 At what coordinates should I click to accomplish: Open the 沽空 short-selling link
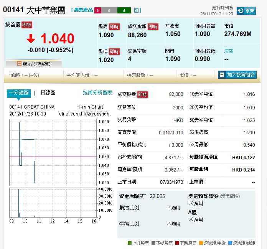pyautogui.click(x=229, y=51)
